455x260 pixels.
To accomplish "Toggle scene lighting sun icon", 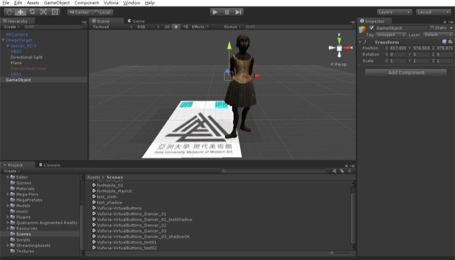I will pos(176,27).
